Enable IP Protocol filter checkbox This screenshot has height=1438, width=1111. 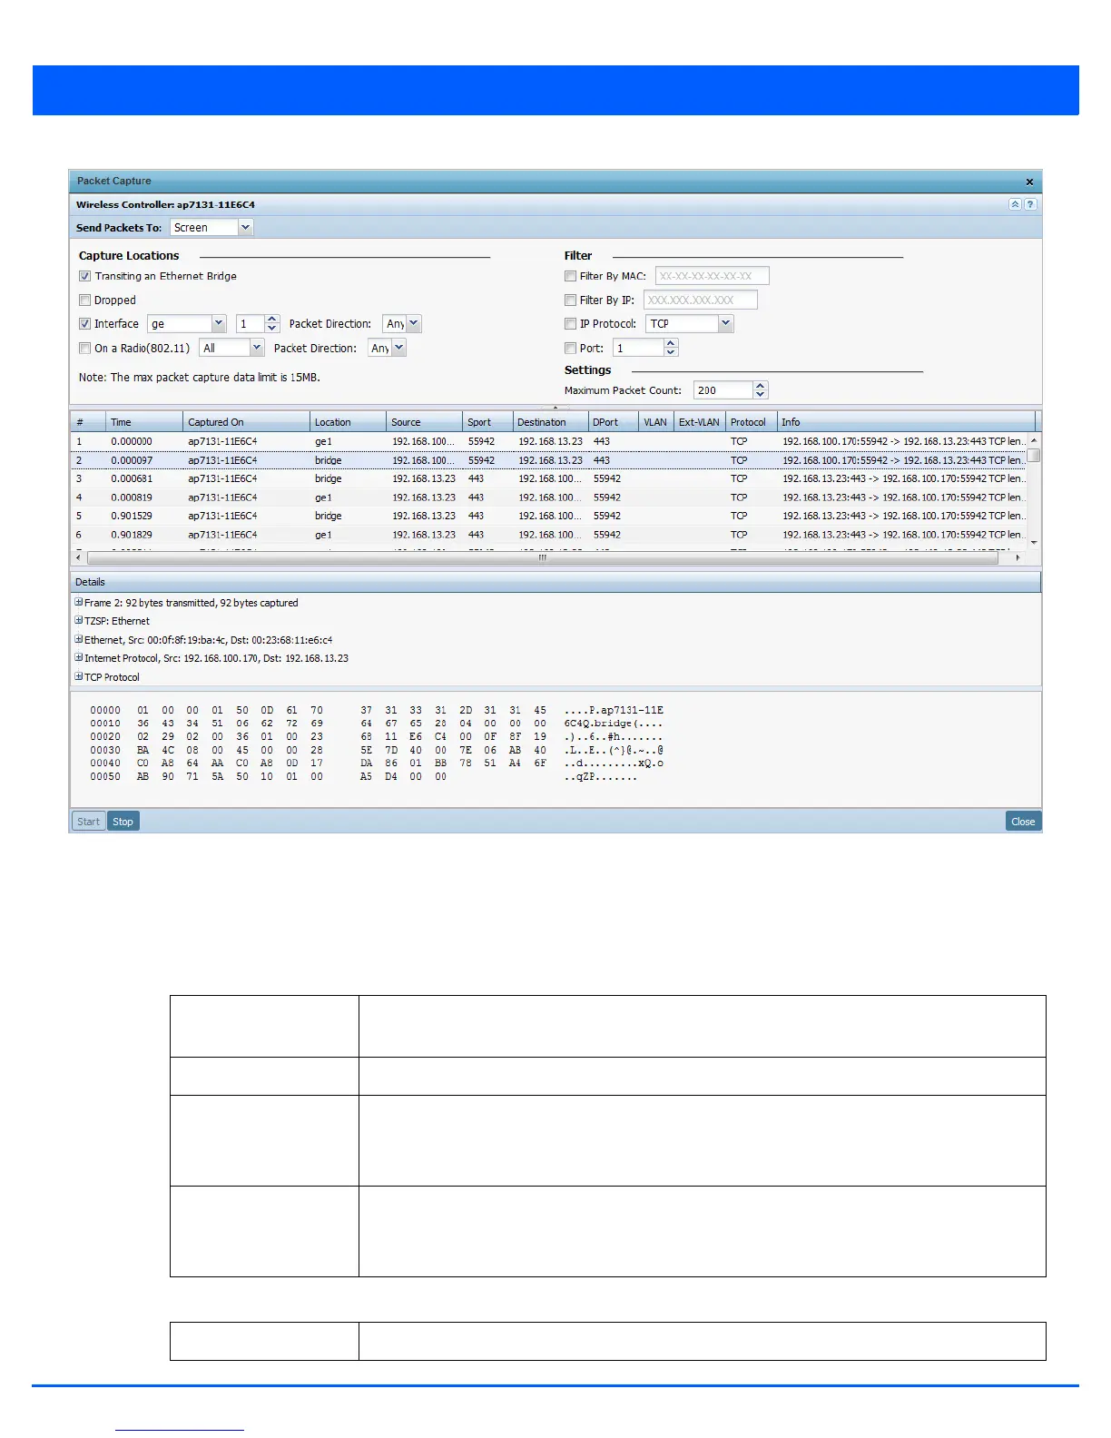pos(570,324)
